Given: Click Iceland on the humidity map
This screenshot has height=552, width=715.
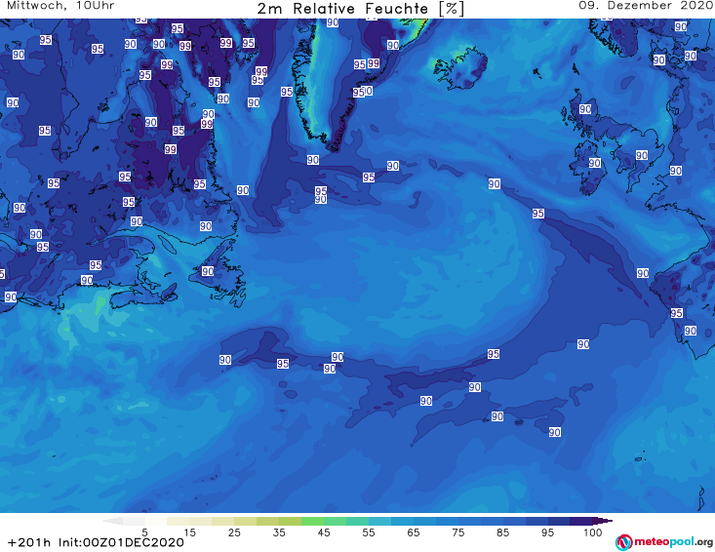Looking at the screenshot, I should (460, 68).
